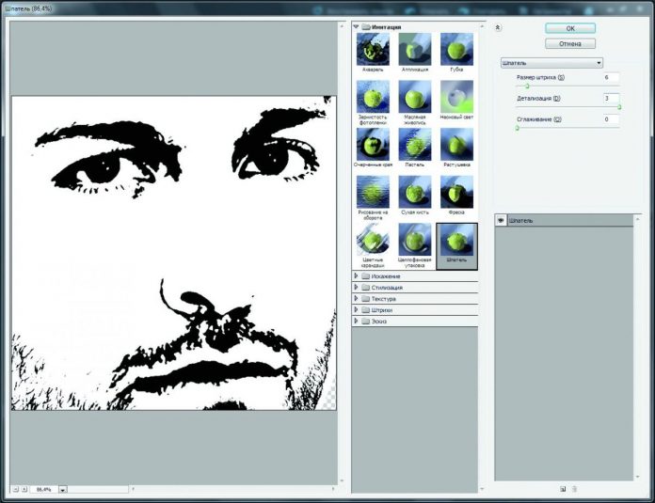Click the new effect layer icon

[x=562, y=489]
